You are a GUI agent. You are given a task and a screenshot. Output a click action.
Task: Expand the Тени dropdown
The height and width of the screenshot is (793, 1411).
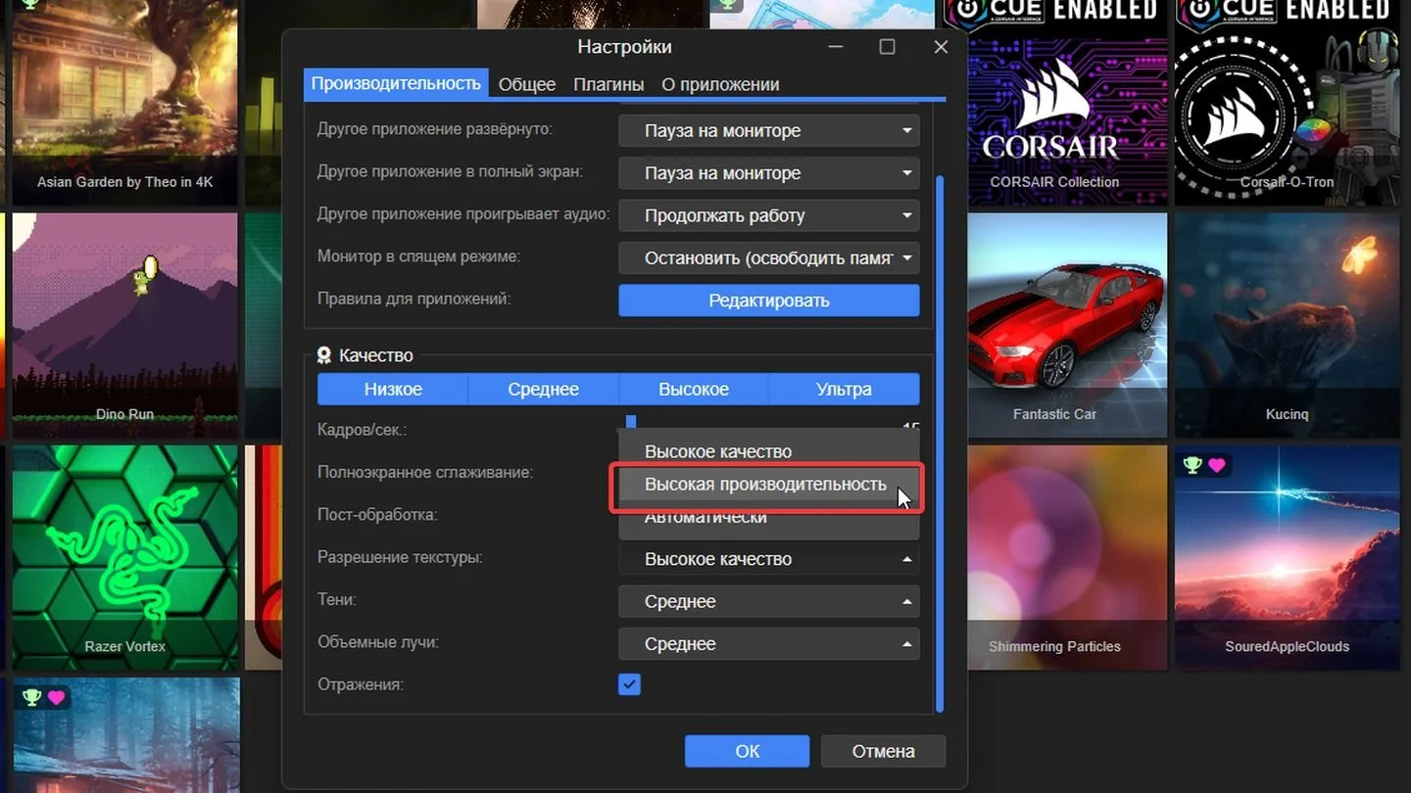tap(769, 601)
